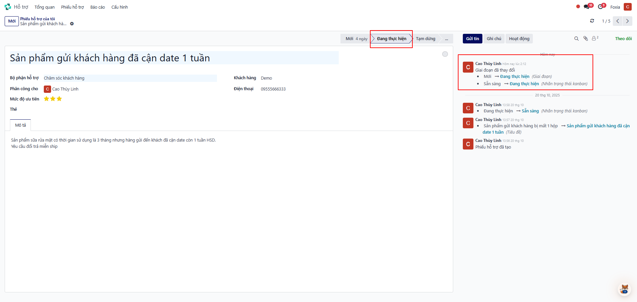637x302 pixels.
Task: Toggle the kanban state circle
Action: tap(445, 54)
